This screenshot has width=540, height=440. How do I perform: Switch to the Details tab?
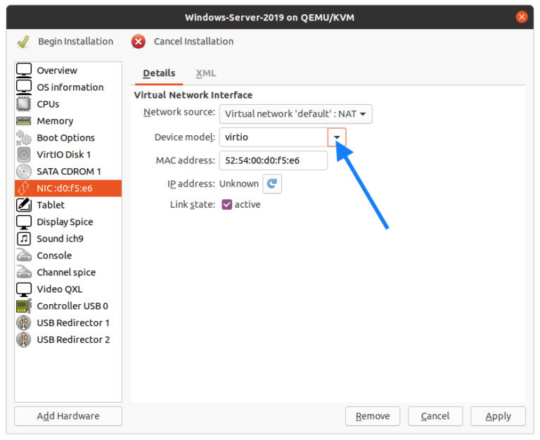pos(159,73)
